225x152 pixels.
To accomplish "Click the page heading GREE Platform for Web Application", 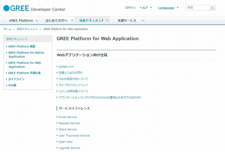I will pyautogui.click(x=98, y=39).
